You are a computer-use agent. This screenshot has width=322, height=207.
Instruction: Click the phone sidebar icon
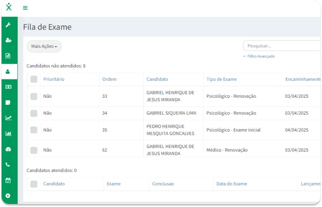click(8, 165)
